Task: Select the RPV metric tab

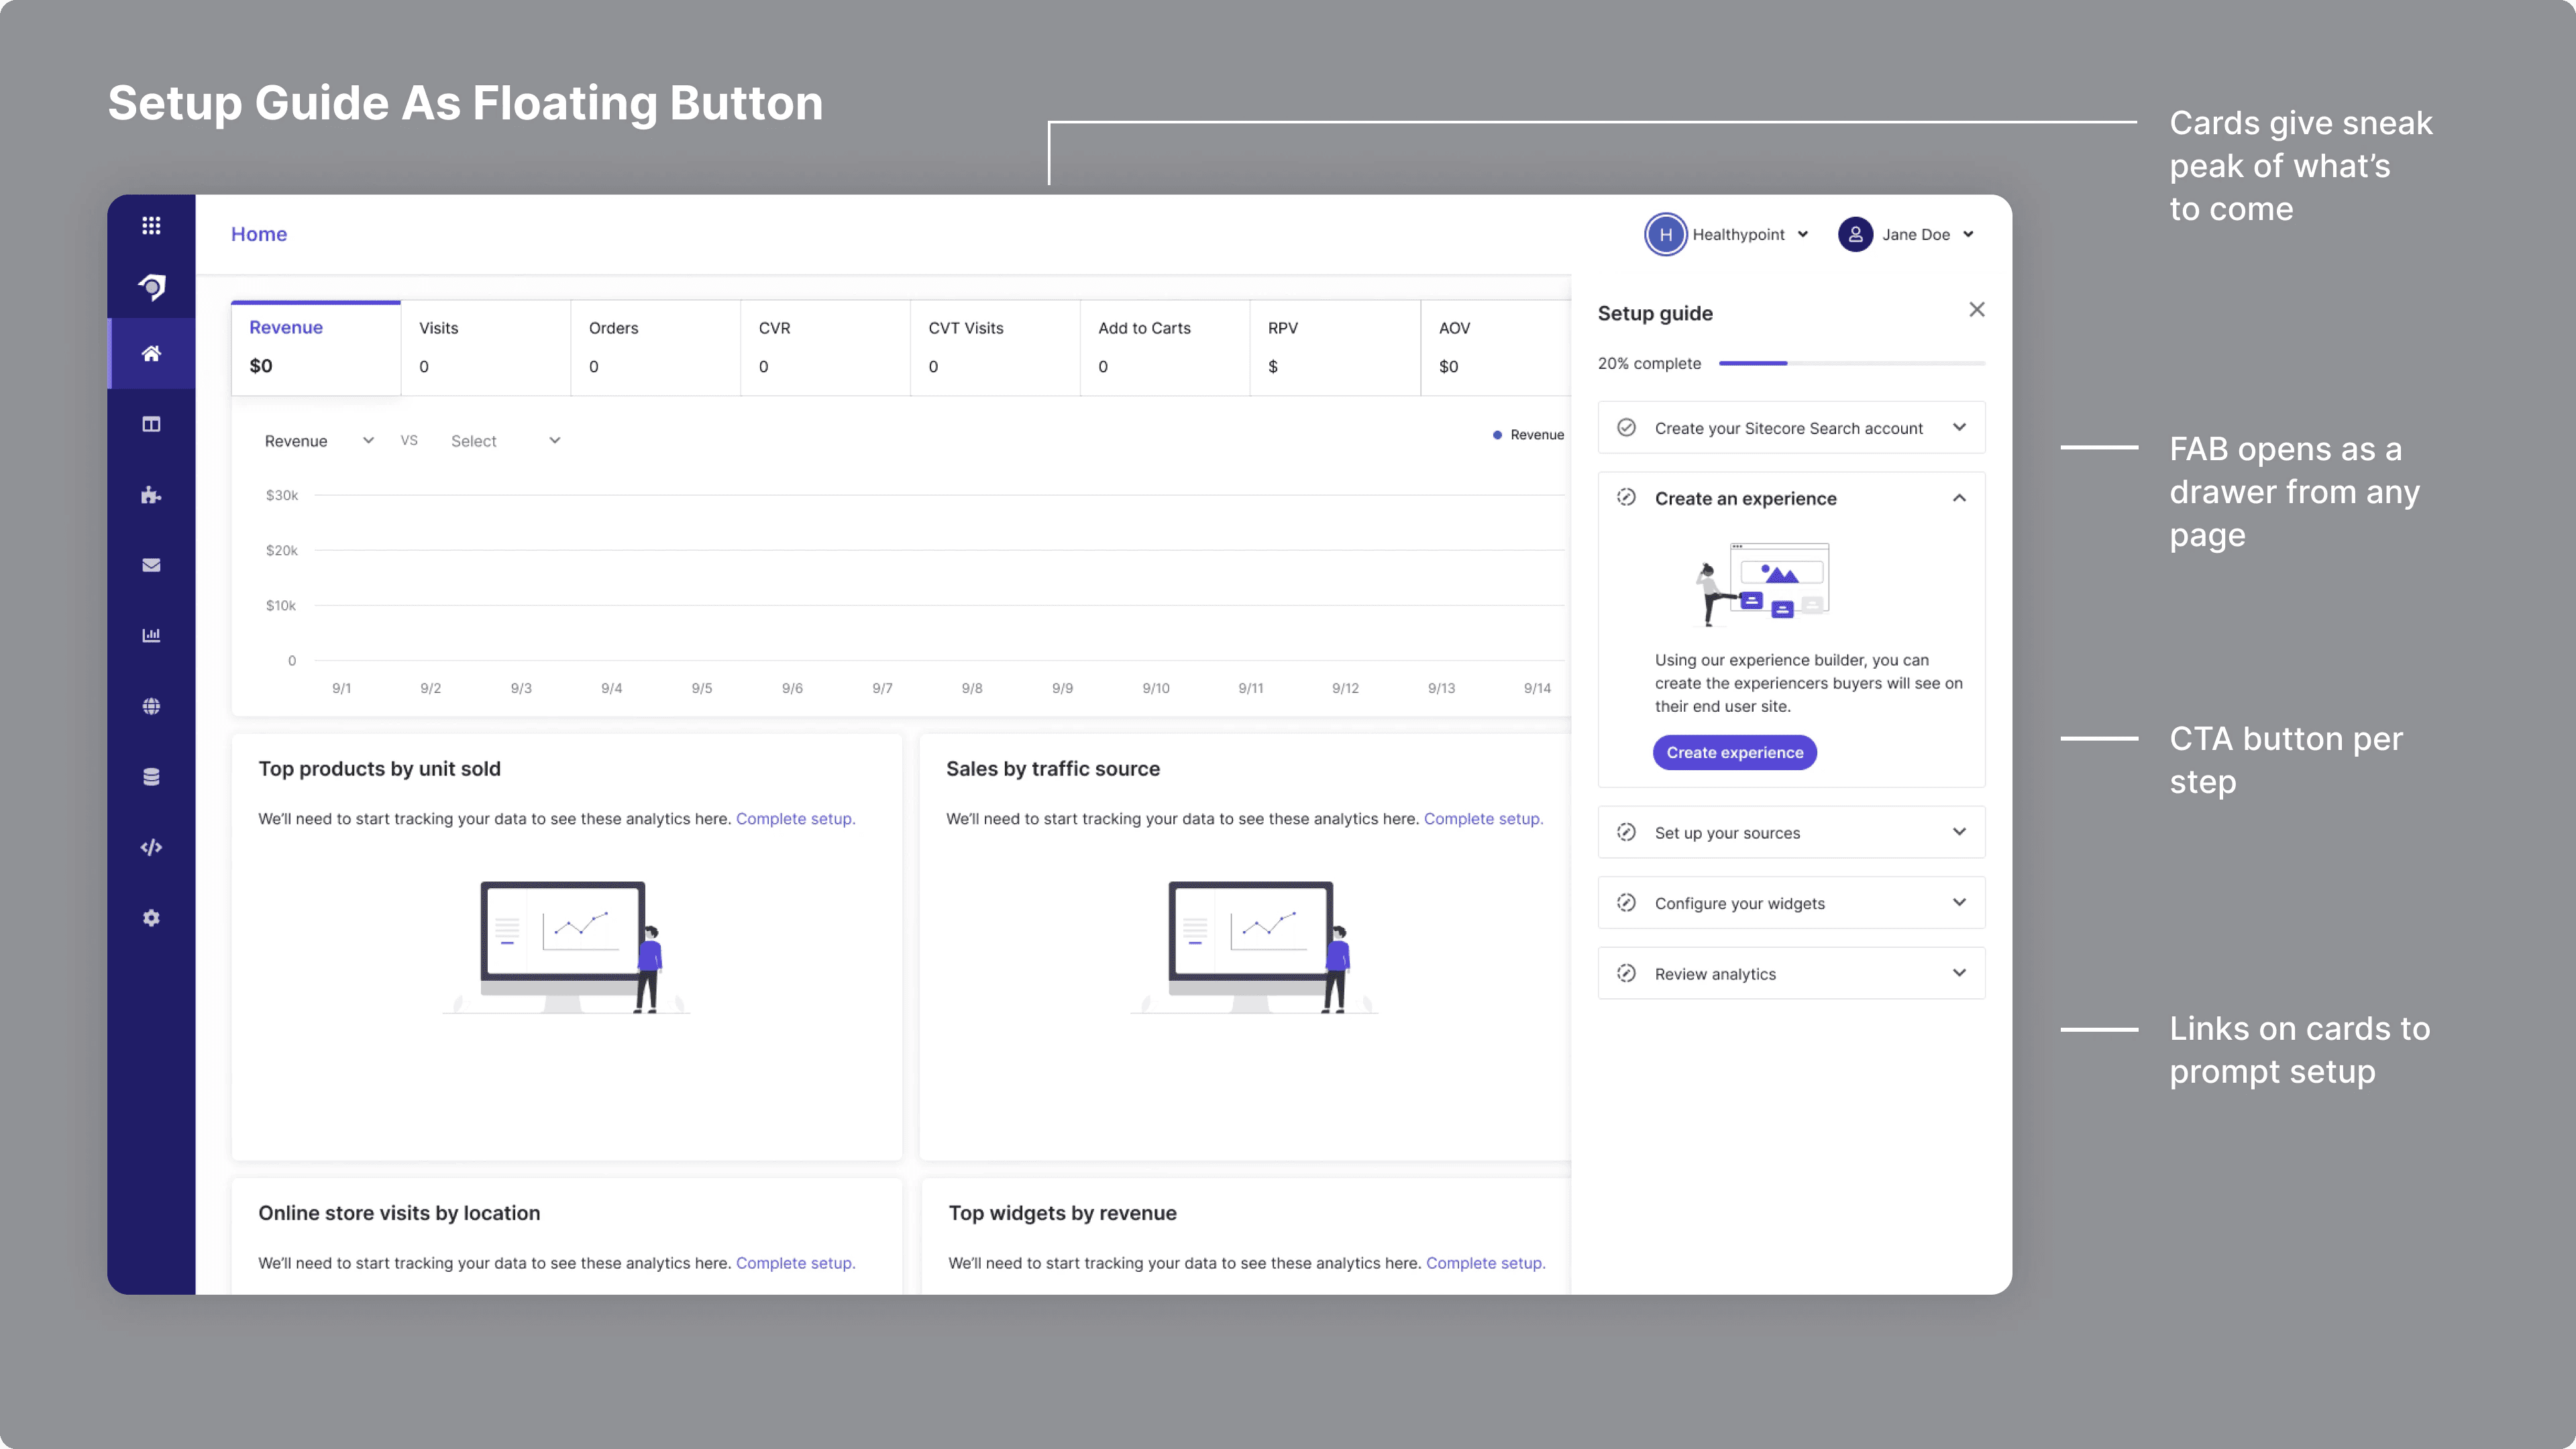Action: 1336,348
